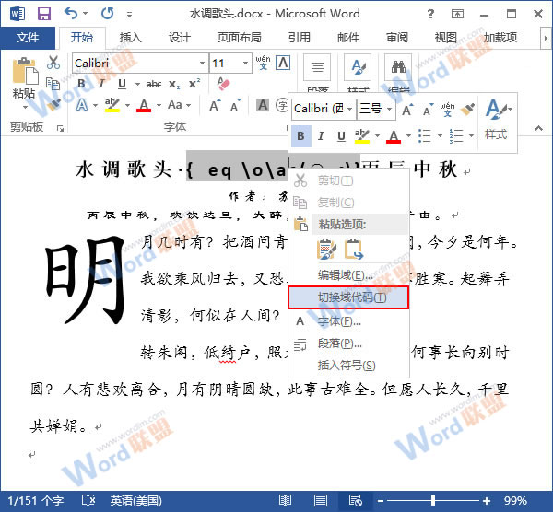Switch to the 页面布局 tab
This screenshot has width=553, height=512.
[239, 38]
